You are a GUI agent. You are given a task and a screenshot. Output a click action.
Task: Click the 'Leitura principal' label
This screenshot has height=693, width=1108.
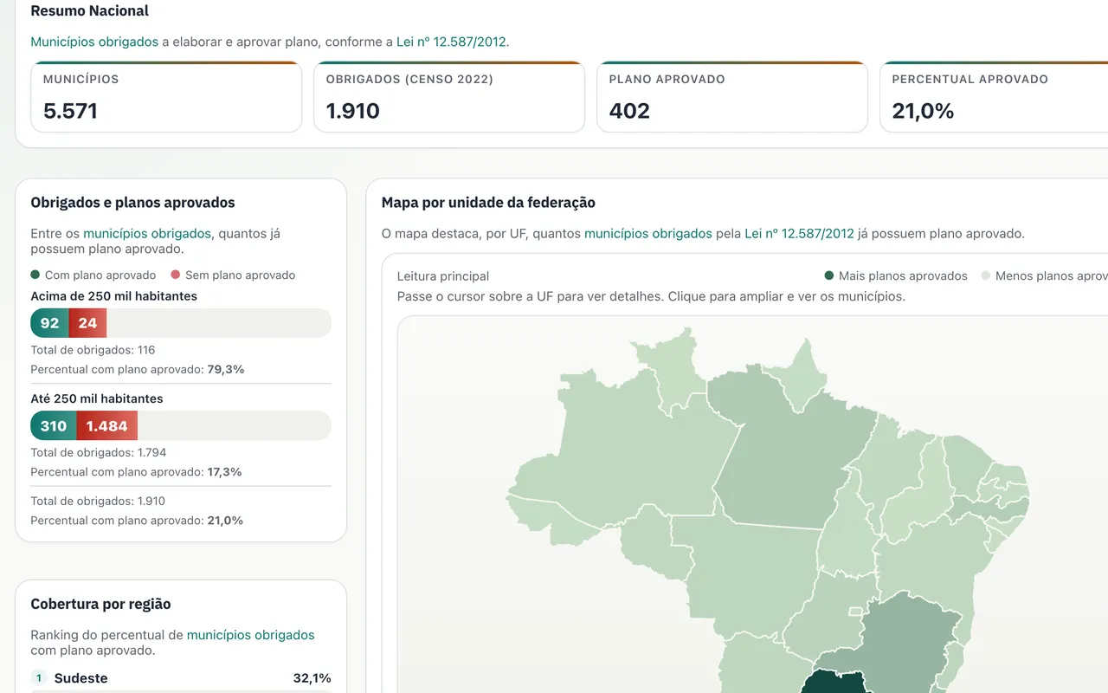443,276
